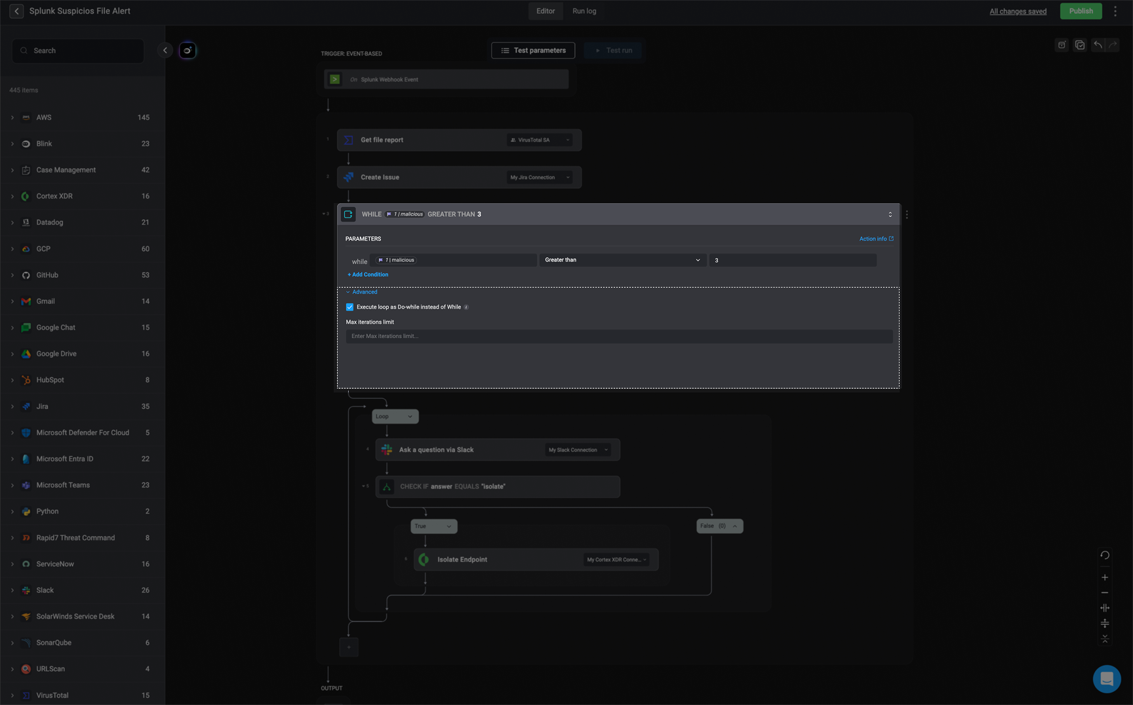
Task: Click the condition value field containing 3
Action: [793, 260]
